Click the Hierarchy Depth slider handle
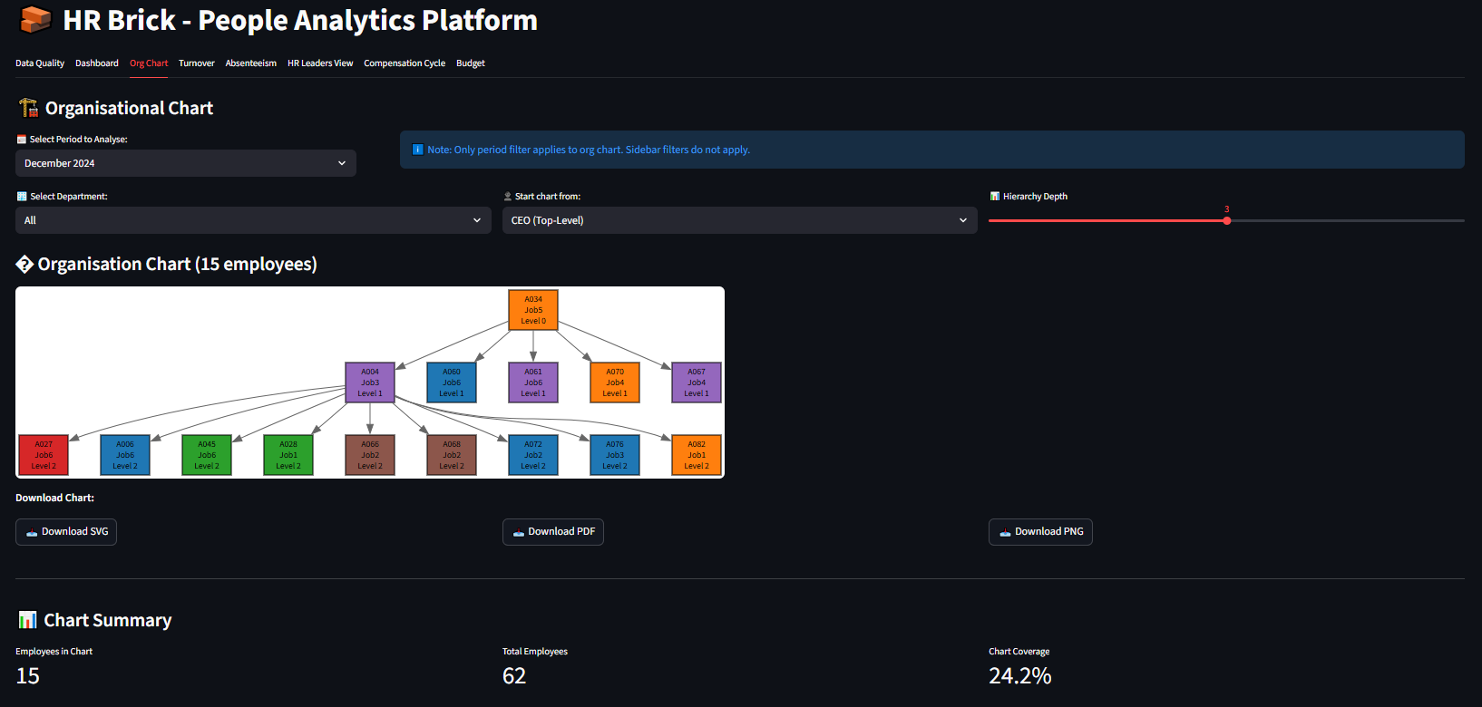This screenshot has width=1482, height=707. (1227, 220)
